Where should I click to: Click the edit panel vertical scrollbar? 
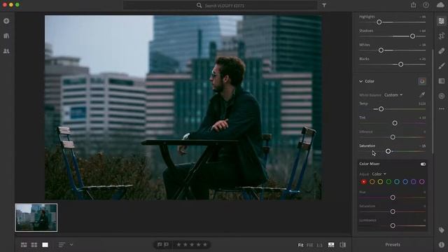tap(433, 101)
